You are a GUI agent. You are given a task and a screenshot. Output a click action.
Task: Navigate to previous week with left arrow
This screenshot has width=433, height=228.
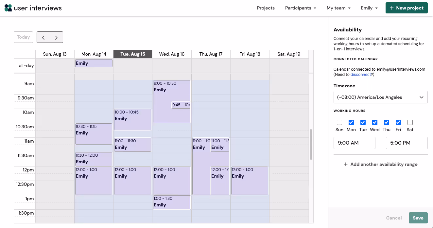click(43, 37)
